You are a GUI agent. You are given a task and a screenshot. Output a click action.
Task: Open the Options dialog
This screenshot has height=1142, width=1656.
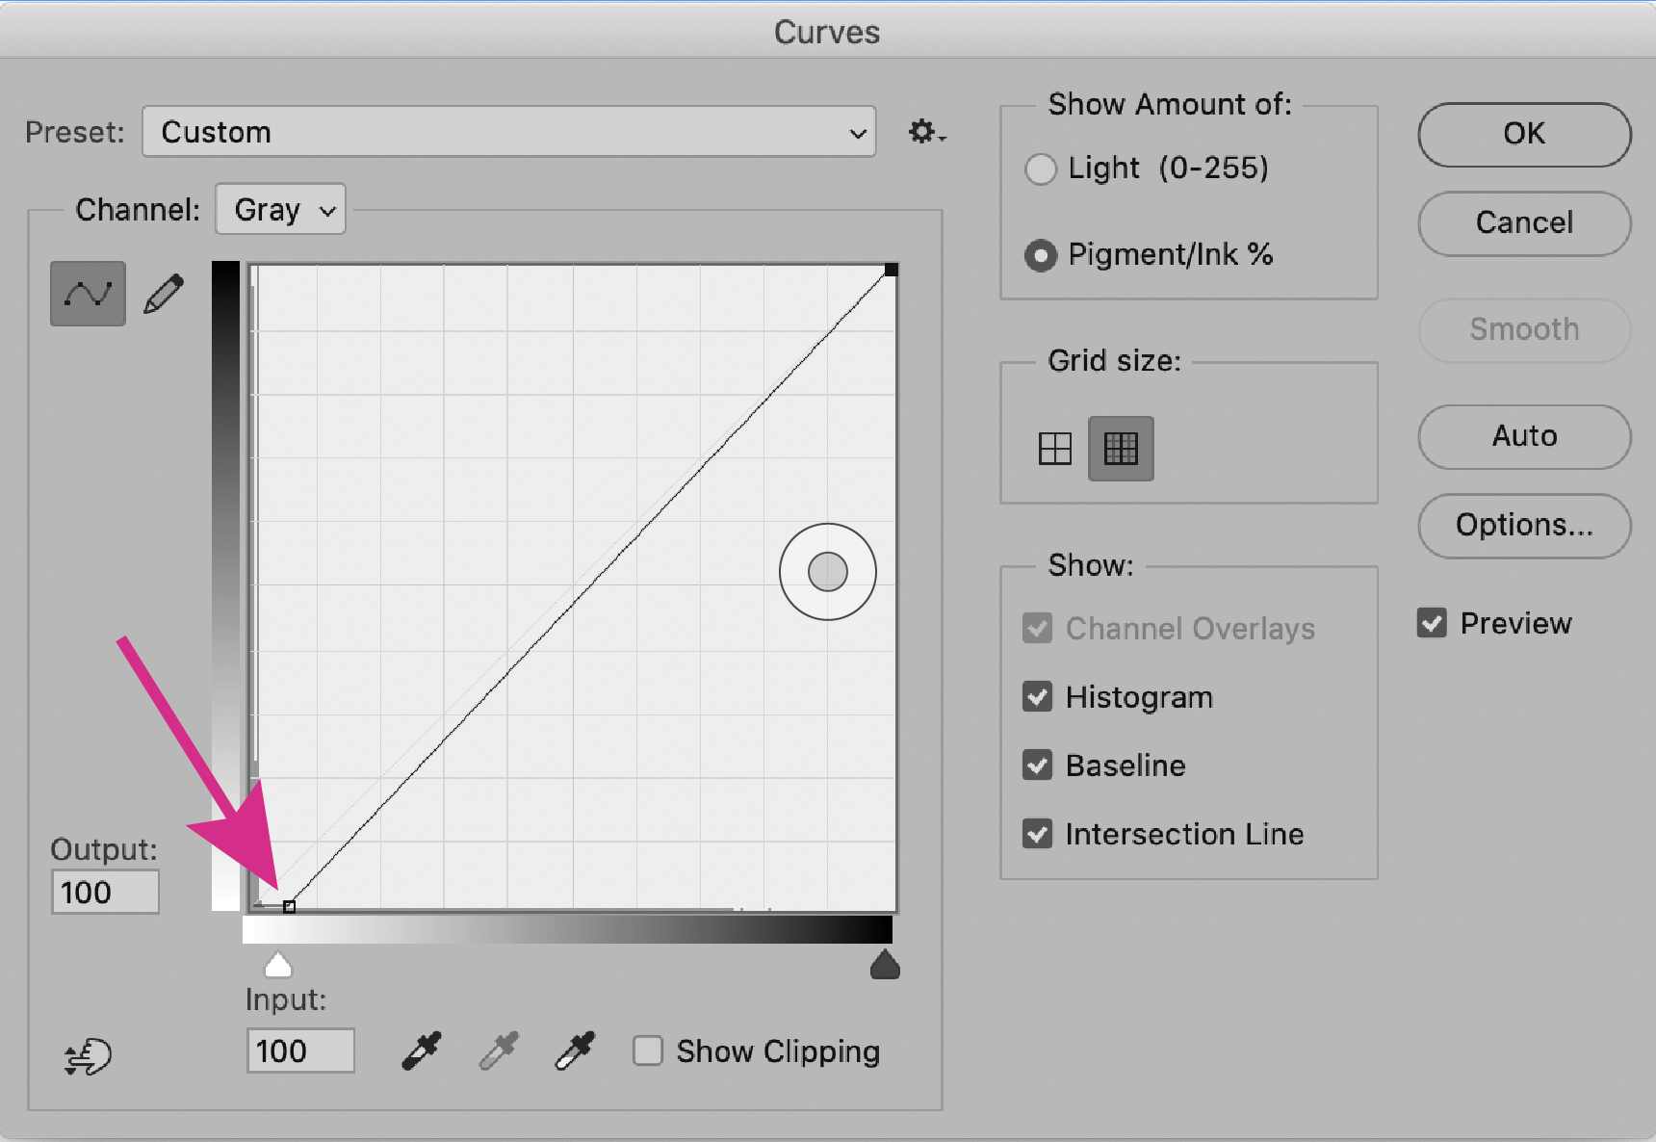[x=1523, y=526]
